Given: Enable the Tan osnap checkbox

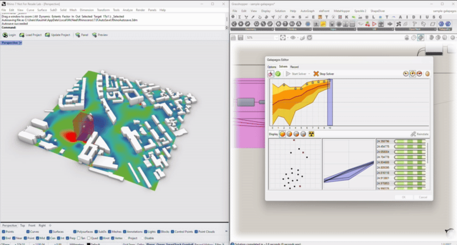Looking at the screenshot, I should pyautogui.click(x=79, y=238).
